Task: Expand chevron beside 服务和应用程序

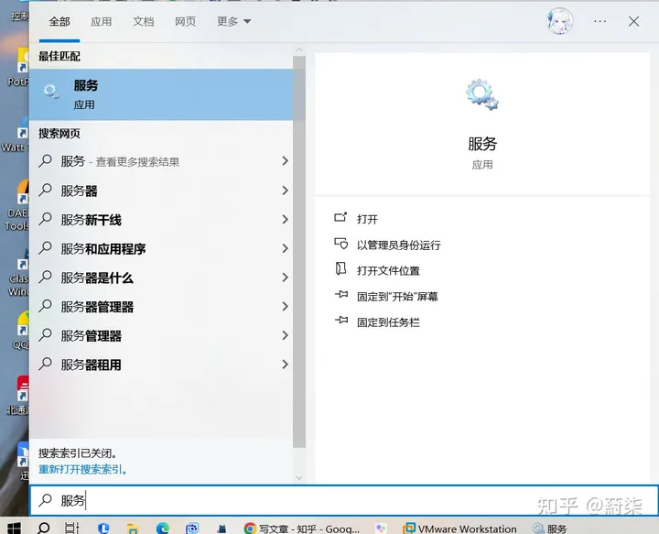Action: point(285,248)
